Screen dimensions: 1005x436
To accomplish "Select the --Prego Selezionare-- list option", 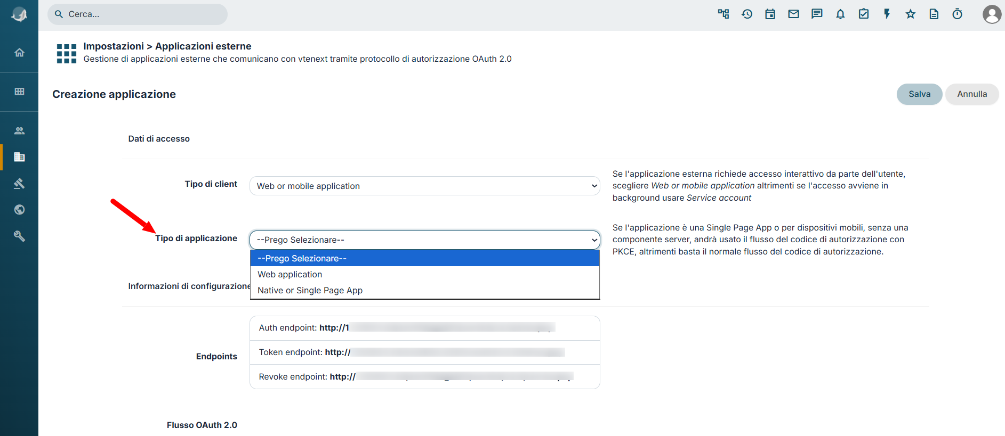I will [x=425, y=258].
